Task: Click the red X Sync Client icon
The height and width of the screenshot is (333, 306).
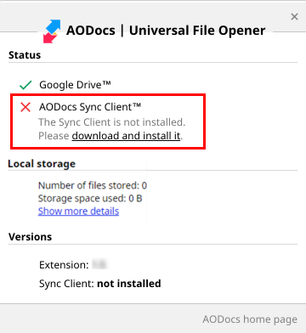Action: click(x=25, y=107)
